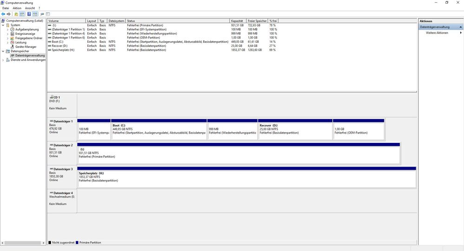This screenshot has width=464, height=251.
Task: Expand Dienste und Anwendungen node
Action: [3, 60]
